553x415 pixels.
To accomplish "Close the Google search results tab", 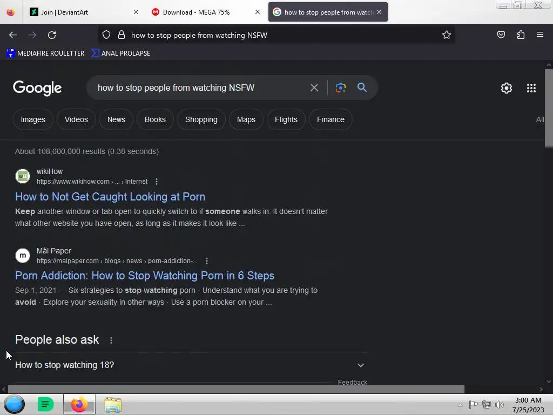I will pyautogui.click(x=379, y=12).
